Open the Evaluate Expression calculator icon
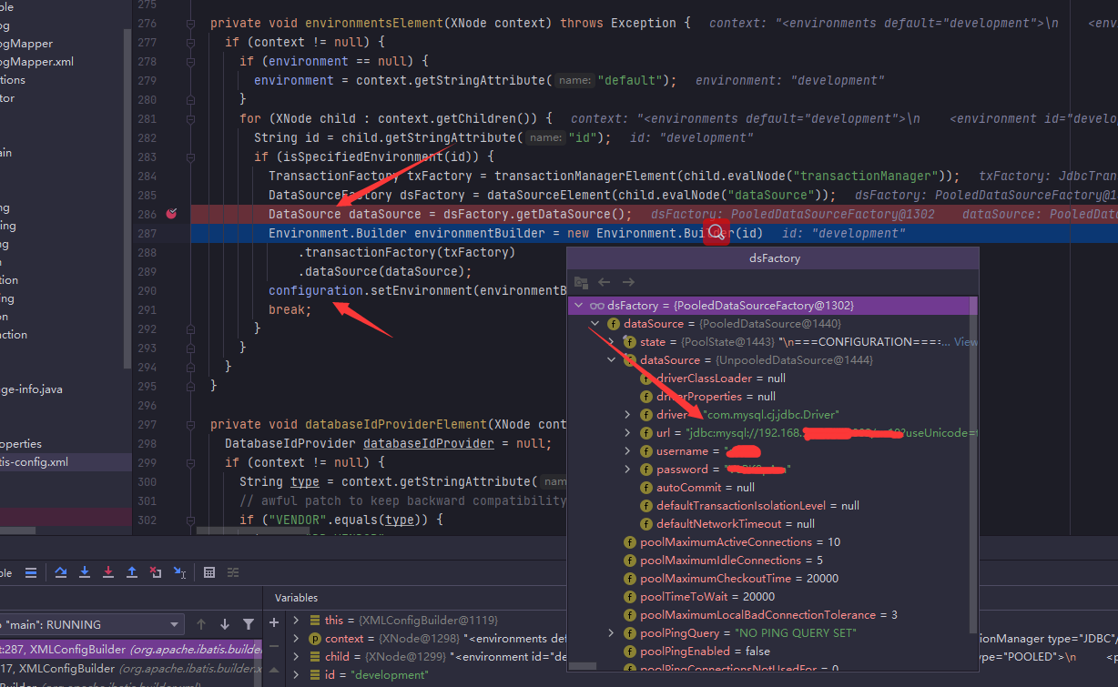Image resolution: width=1118 pixels, height=687 pixels. pos(209,572)
